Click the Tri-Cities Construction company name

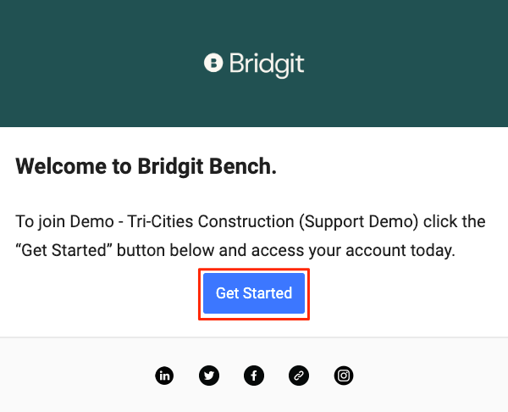211,221
